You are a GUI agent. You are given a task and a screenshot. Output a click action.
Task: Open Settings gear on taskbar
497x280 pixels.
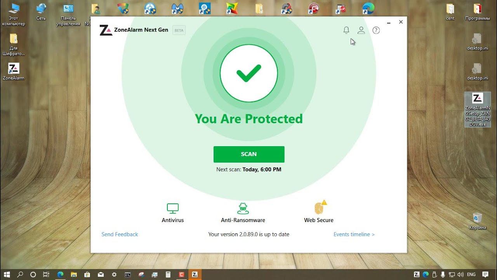[x=114, y=275]
